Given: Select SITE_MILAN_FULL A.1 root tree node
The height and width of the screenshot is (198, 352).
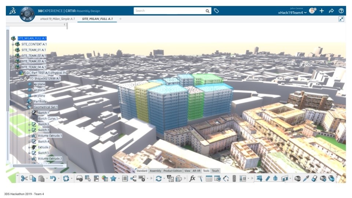Looking at the screenshot, I should [32, 38].
